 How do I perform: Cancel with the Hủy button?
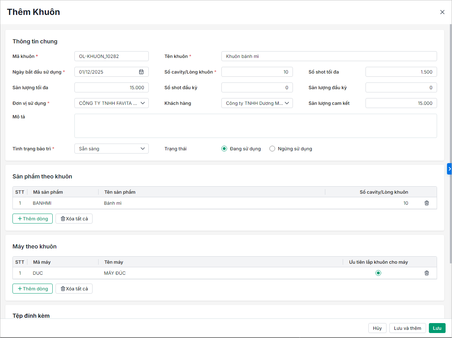377,328
